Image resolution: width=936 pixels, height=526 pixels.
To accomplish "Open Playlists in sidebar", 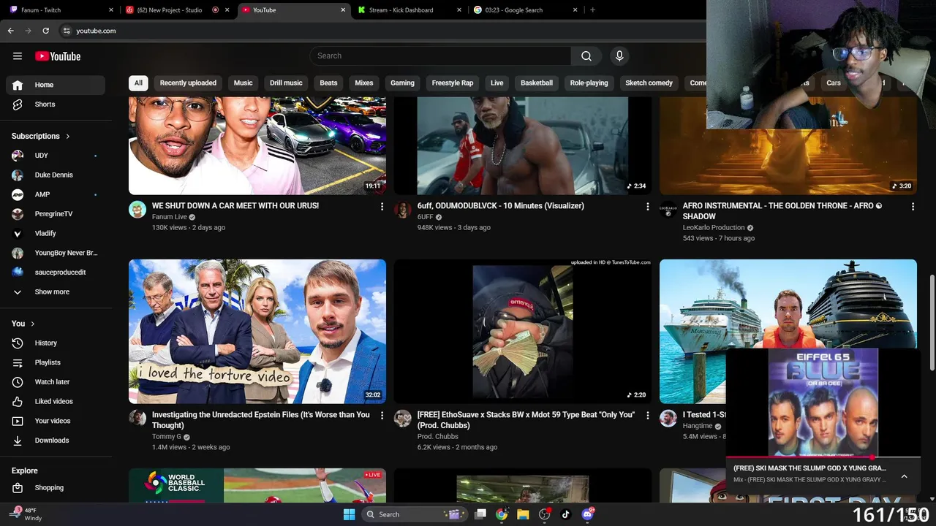I will [x=56, y=362].
